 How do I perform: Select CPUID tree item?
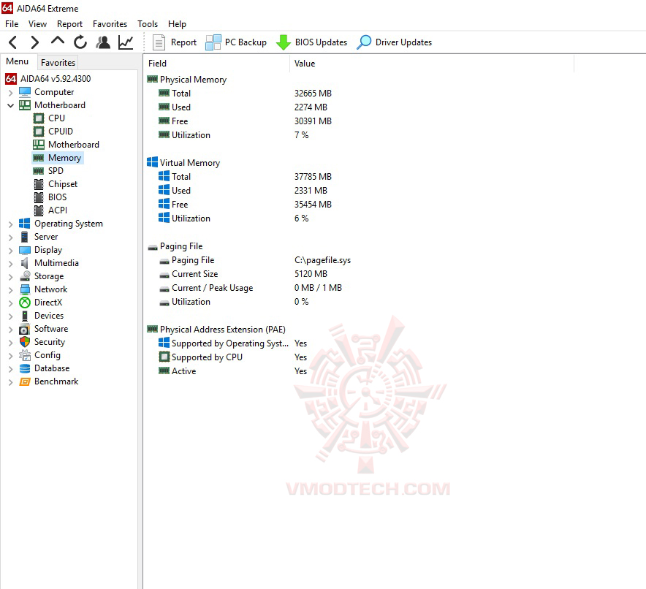[61, 132]
